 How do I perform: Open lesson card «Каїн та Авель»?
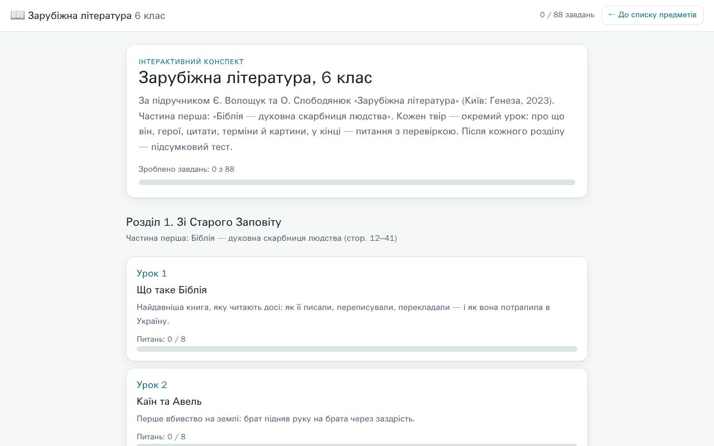pyautogui.click(x=357, y=408)
